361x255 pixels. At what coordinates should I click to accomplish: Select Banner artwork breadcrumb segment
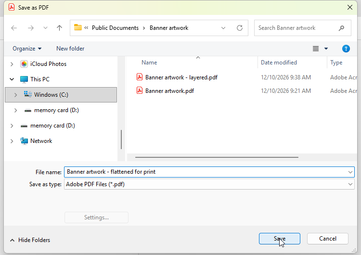coord(169,28)
